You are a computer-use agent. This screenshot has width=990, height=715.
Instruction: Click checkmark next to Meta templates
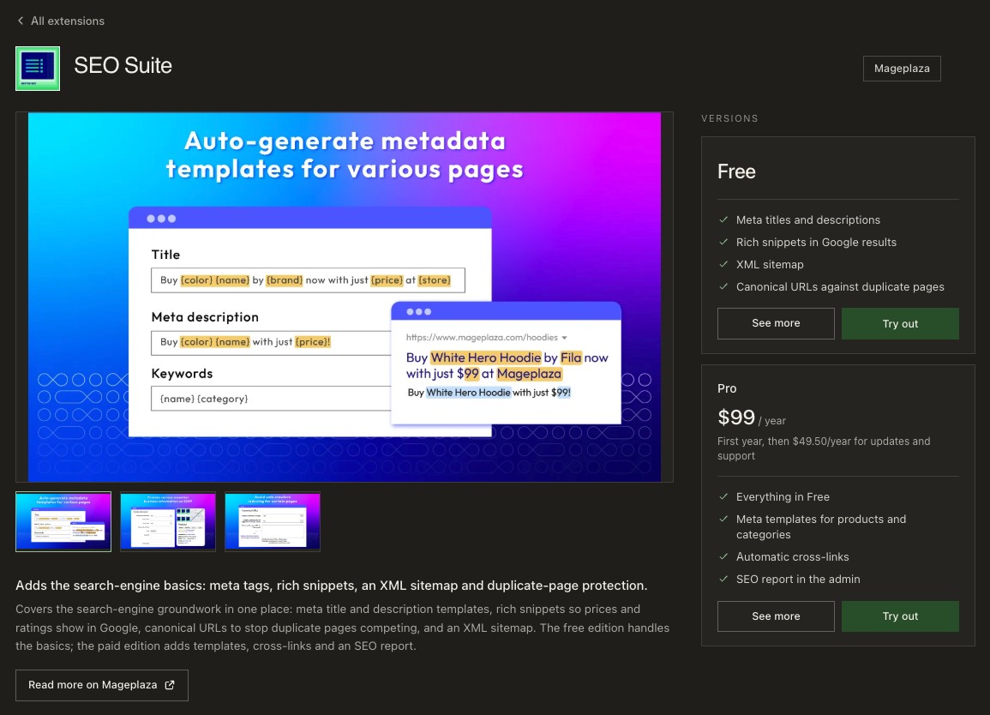click(723, 519)
